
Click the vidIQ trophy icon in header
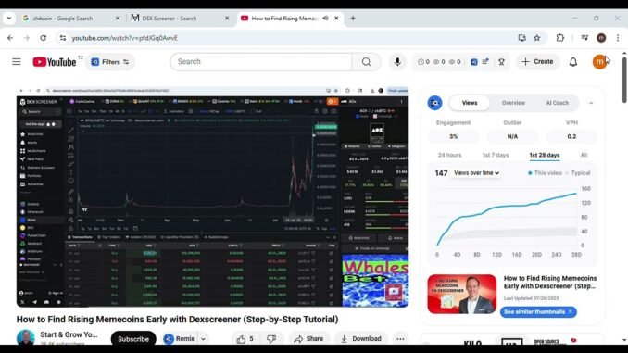click(x=501, y=62)
